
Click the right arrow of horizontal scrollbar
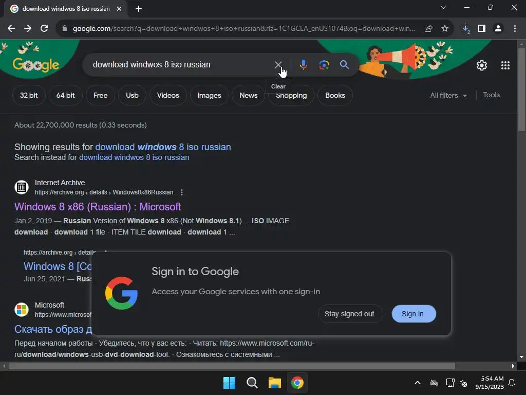pyautogui.click(x=513, y=366)
